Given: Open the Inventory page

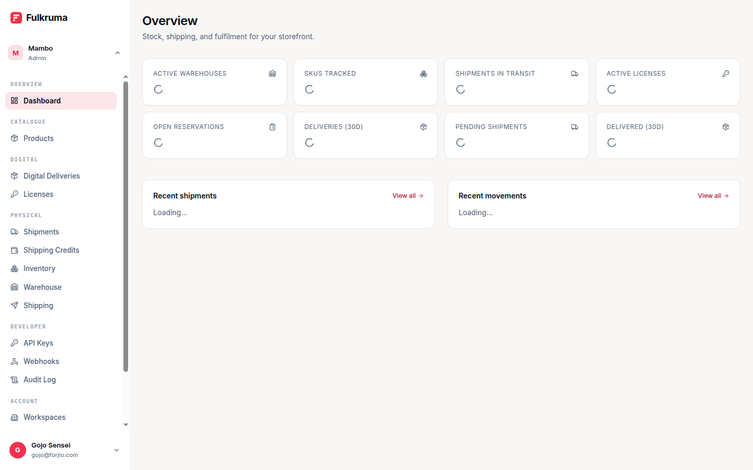Looking at the screenshot, I should [x=61, y=268].
